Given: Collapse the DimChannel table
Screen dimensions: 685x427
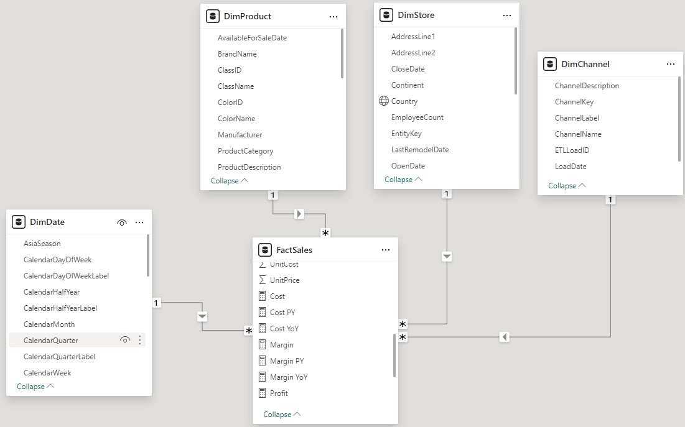Looking at the screenshot, I should [567, 186].
